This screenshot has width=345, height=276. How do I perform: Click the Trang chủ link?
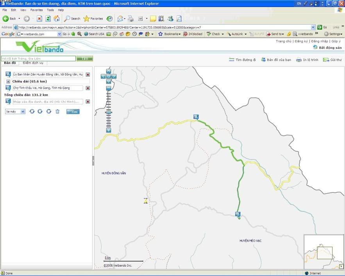coord(283,41)
